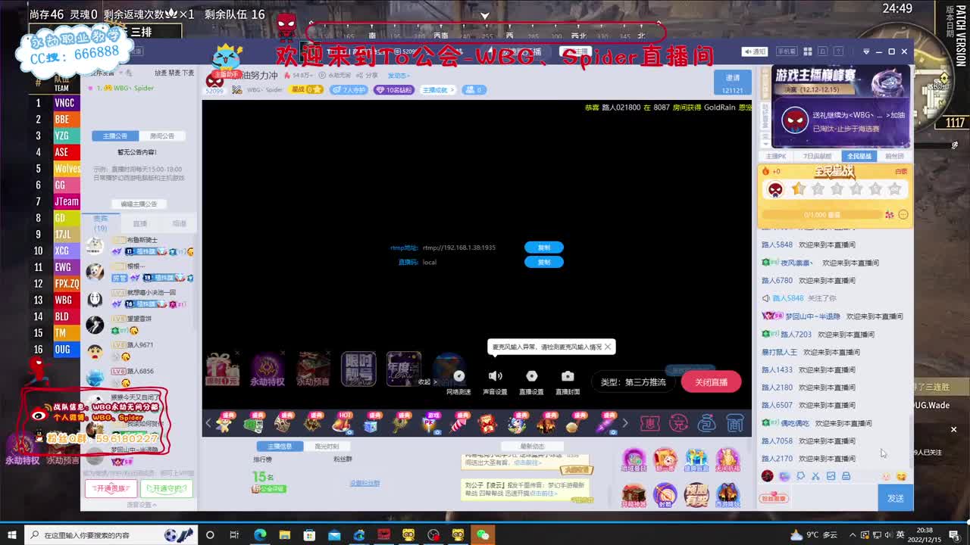This screenshot has height=545, width=970.
Task: Click the 邀请 invite button
Action: click(733, 82)
